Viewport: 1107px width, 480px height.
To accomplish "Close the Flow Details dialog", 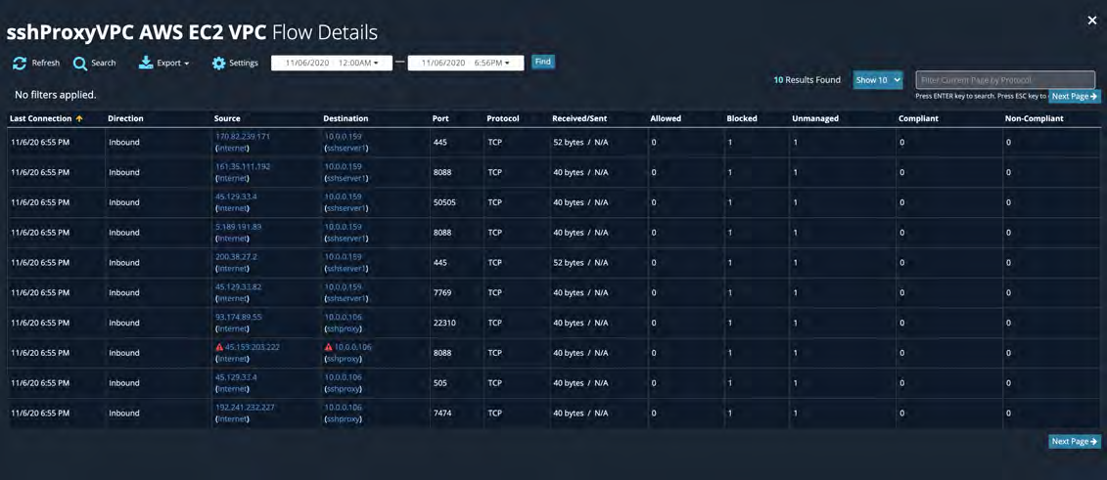I will tap(1092, 21).
